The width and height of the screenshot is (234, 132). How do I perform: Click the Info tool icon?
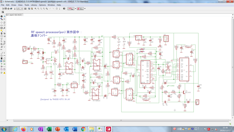click(x=2, y=16)
